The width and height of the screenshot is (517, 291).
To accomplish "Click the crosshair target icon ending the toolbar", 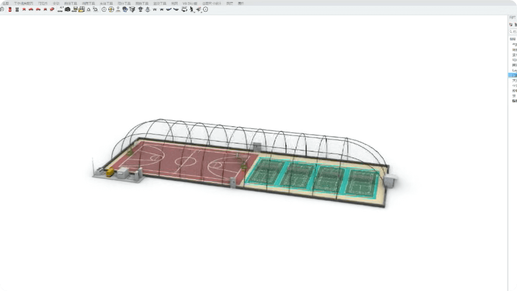I will click(x=205, y=9).
